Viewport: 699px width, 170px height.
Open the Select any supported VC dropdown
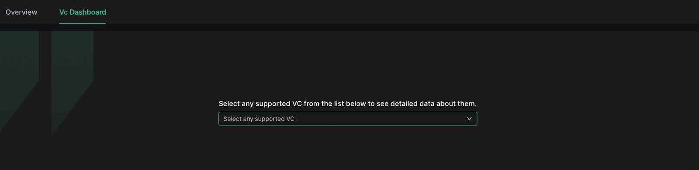[x=348, y=119]
